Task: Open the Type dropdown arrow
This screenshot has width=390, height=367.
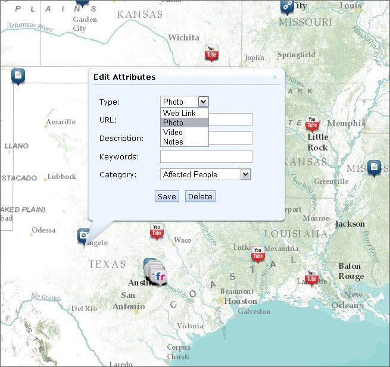Action: click(x=203, y=102)
